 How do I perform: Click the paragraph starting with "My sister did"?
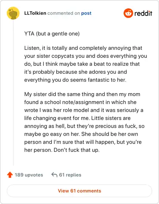click(84, 122)
